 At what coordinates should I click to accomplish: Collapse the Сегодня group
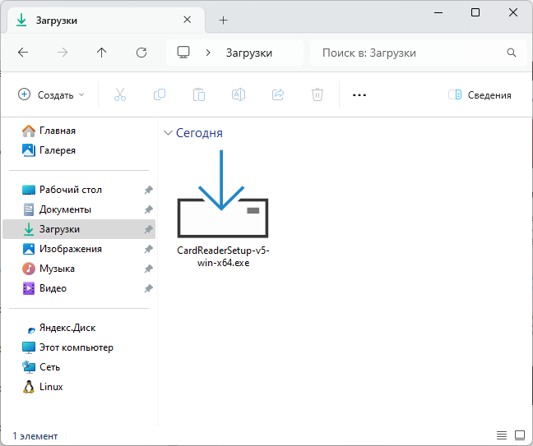pos(169,133)
